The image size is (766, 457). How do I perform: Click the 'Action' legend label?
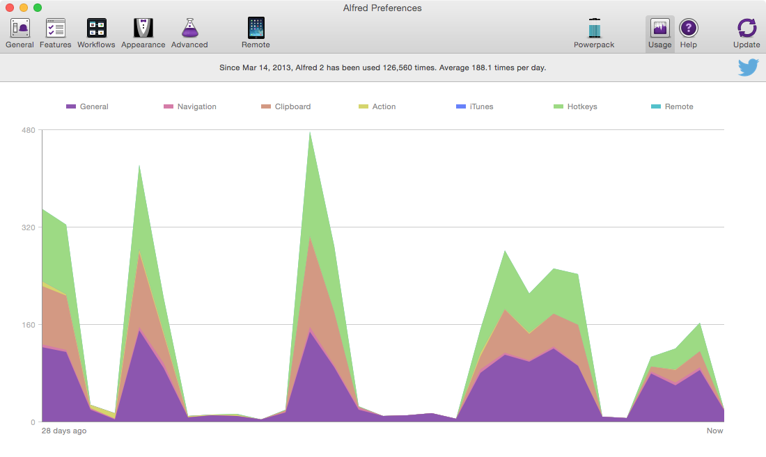point(384,106)
